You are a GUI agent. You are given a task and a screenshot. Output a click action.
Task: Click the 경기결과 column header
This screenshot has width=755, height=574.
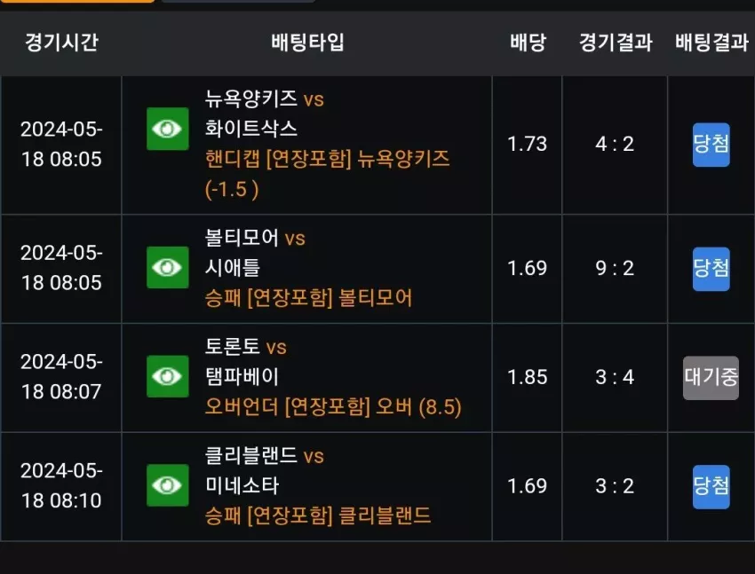tap(616, 43)
